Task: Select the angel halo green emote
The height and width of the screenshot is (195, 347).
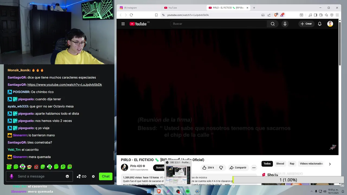Action: point(9,167)
